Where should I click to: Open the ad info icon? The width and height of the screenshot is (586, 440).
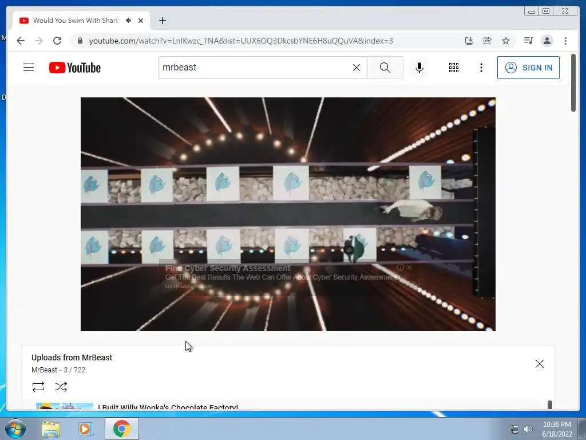click(x=400, y=267)
